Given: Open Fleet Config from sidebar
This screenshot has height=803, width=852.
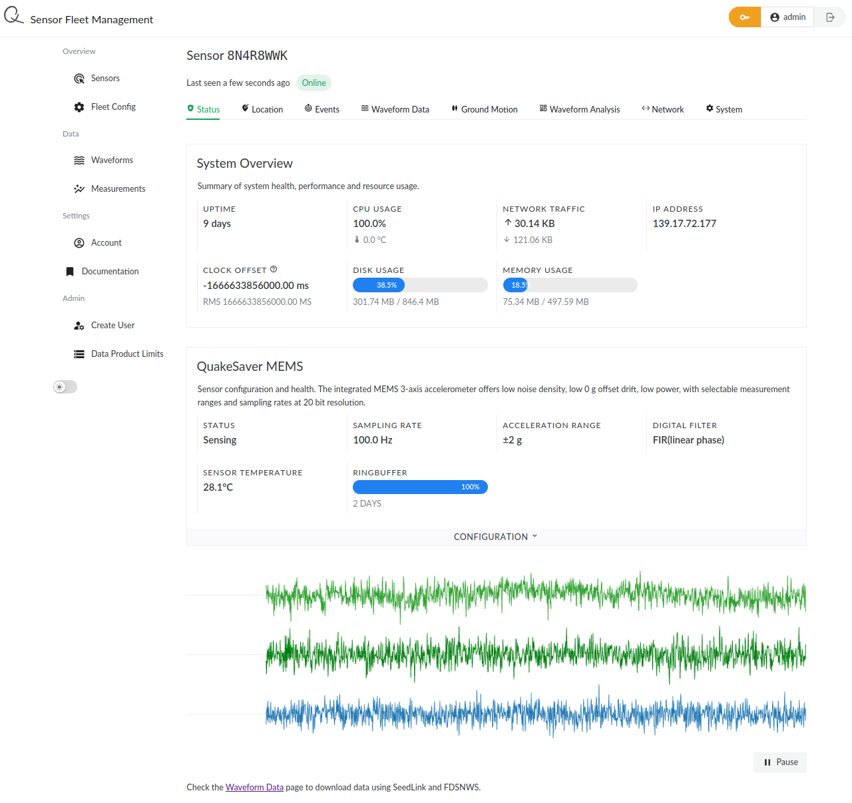Looking at the screenshot, I should click(x=113, y=107).
